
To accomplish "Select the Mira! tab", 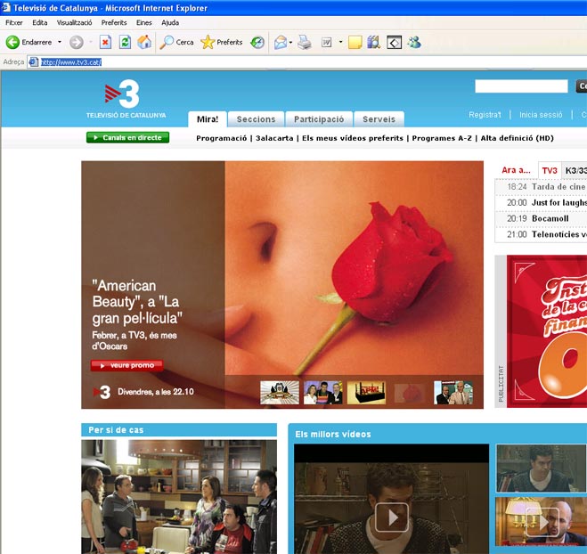I will coord(208,119).
